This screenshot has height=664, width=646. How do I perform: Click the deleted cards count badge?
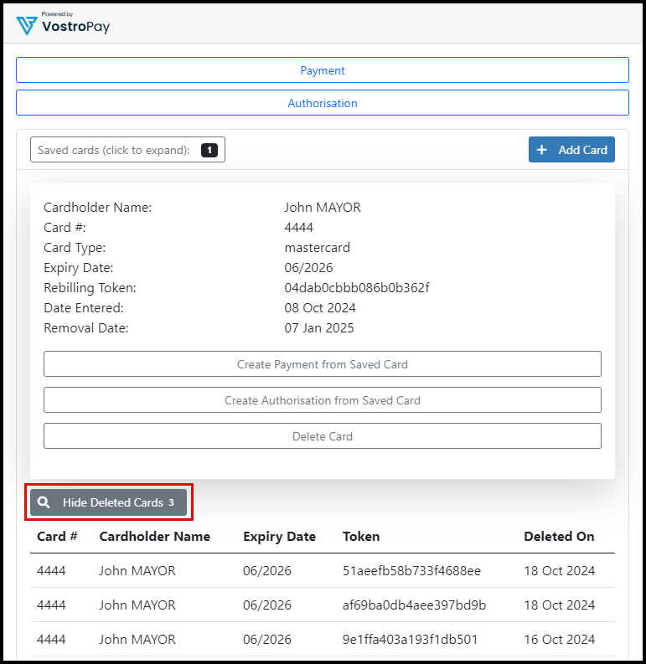pyautogui.click(x=171, y=502)
